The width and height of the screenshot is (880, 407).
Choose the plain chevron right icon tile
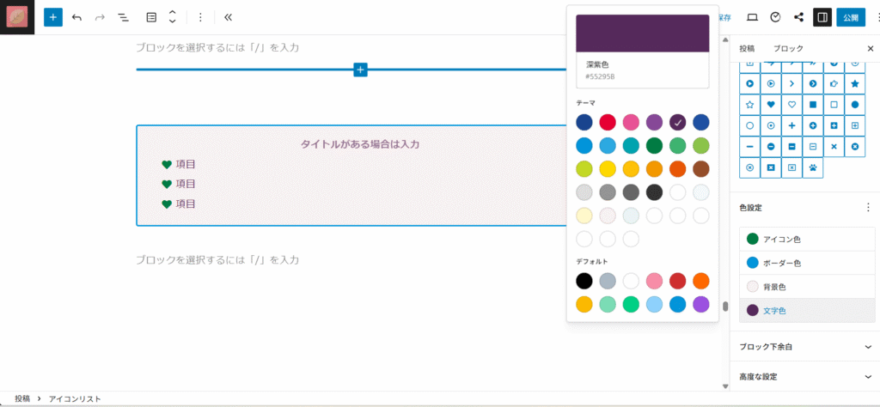click(x=791, y=83)
